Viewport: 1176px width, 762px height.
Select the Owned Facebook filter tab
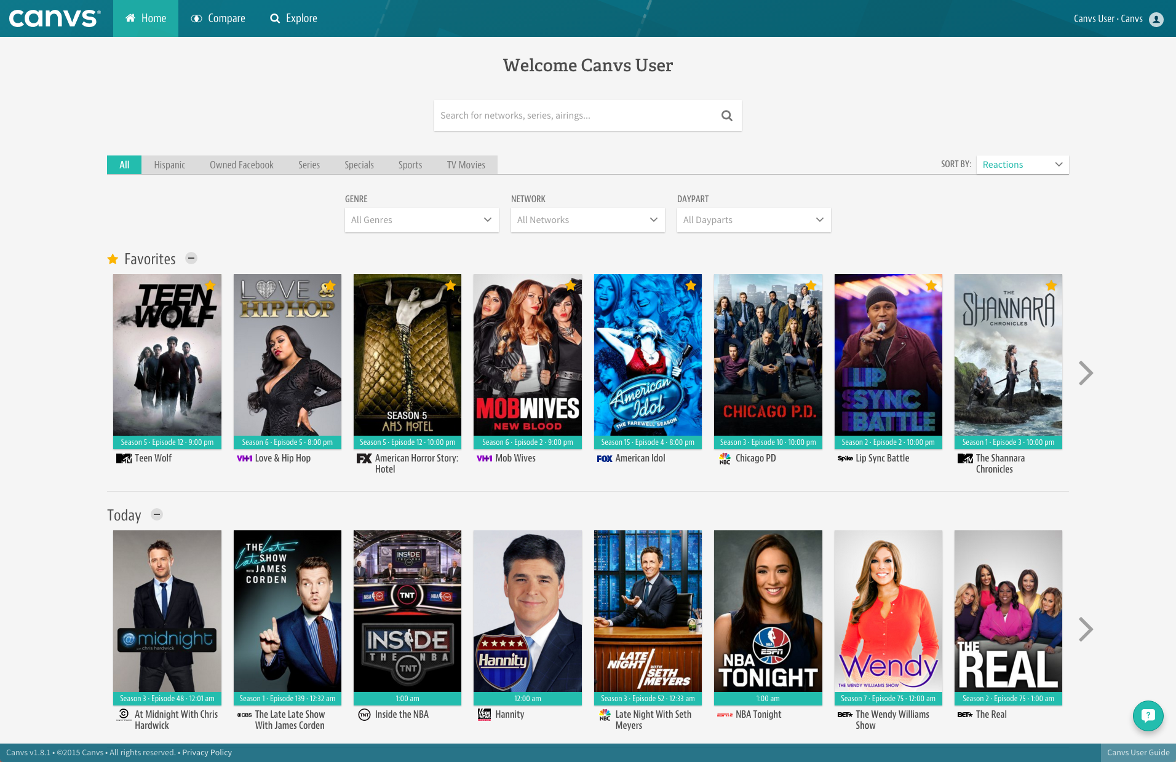pyautogui.click(x=242, y=165)
